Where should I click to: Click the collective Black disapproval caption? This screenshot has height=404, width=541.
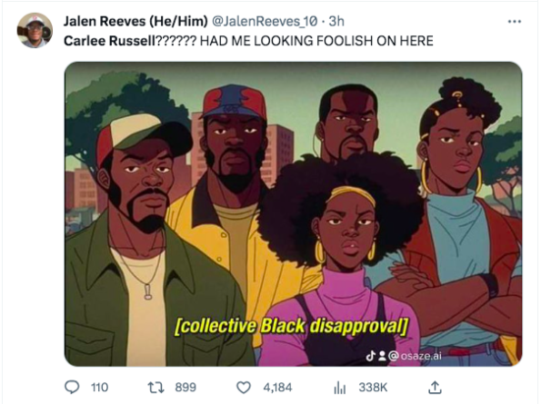[292, 326]
